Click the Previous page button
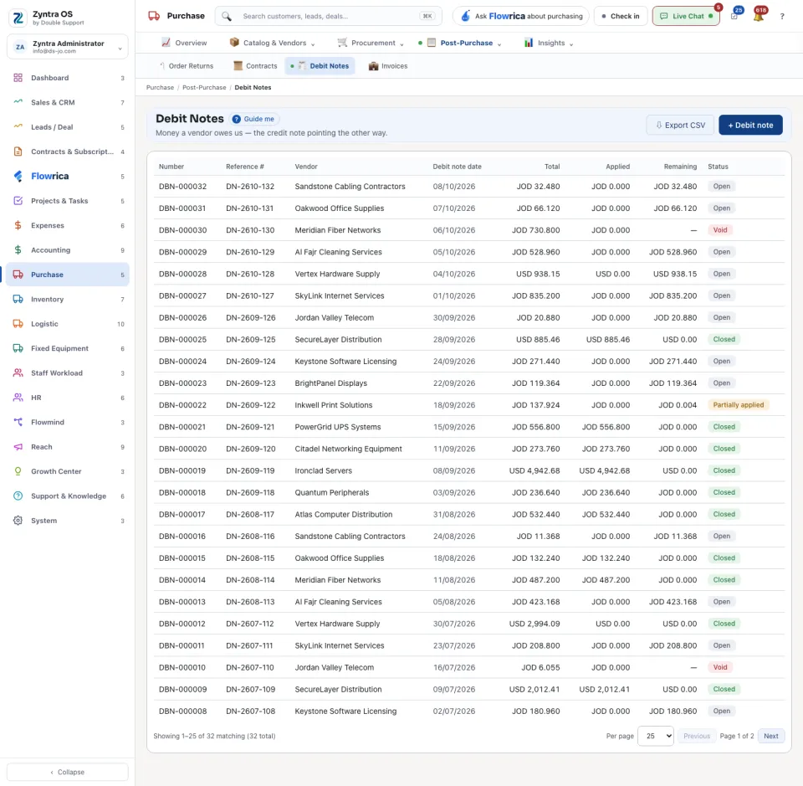 click(697, 736)
